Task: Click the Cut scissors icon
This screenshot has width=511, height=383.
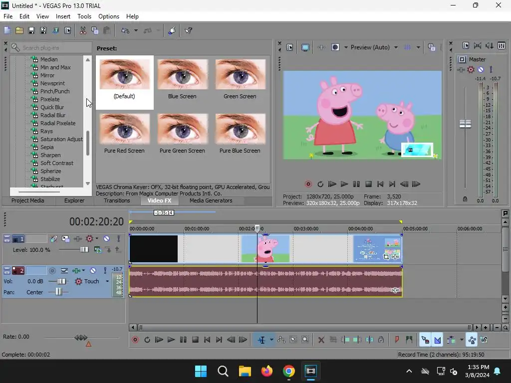Action: (x=83, y=30)
